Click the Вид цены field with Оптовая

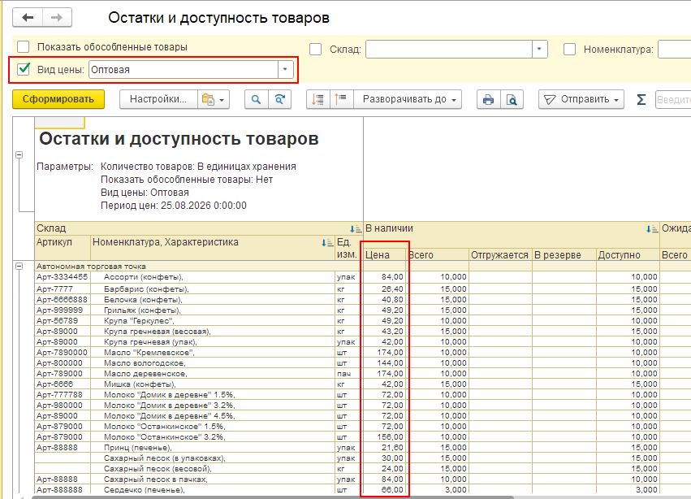[184, 69]
